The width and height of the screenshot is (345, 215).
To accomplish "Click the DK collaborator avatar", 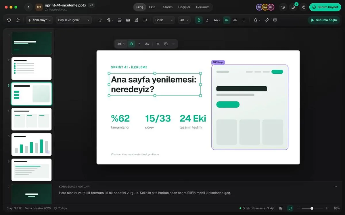I will click(271, 7).
